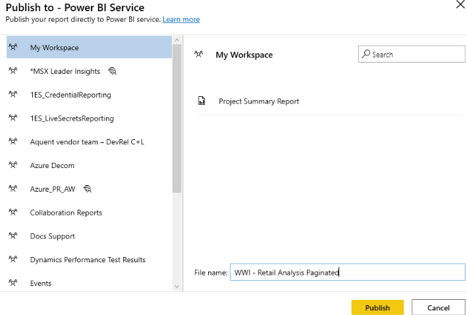The image size is (467, 315).
Task: Choose Dynamics Performance Test Results workspace
Action: pos(89,259)
